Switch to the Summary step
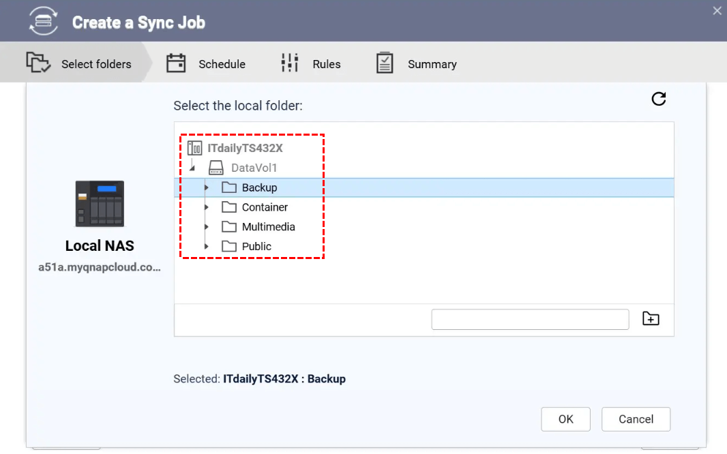This screenshot has height=454, width=727. pos(416,64)
